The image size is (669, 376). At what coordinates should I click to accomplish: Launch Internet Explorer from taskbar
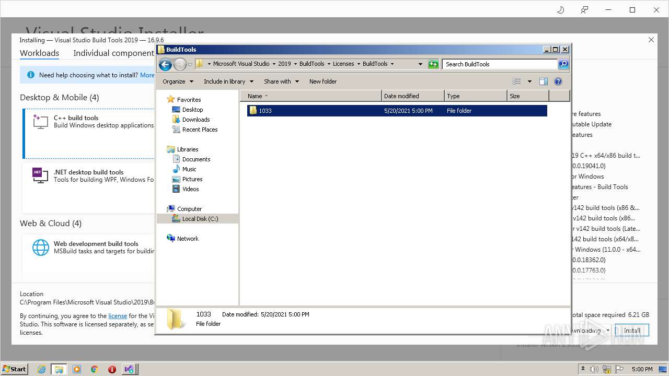(x=41, y=369)
